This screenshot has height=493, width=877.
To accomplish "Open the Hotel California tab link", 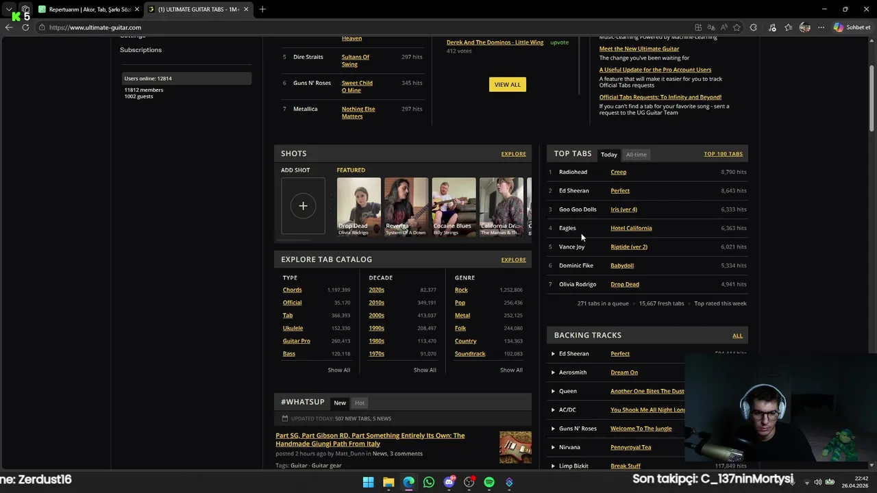I will (x=631, y=228).
